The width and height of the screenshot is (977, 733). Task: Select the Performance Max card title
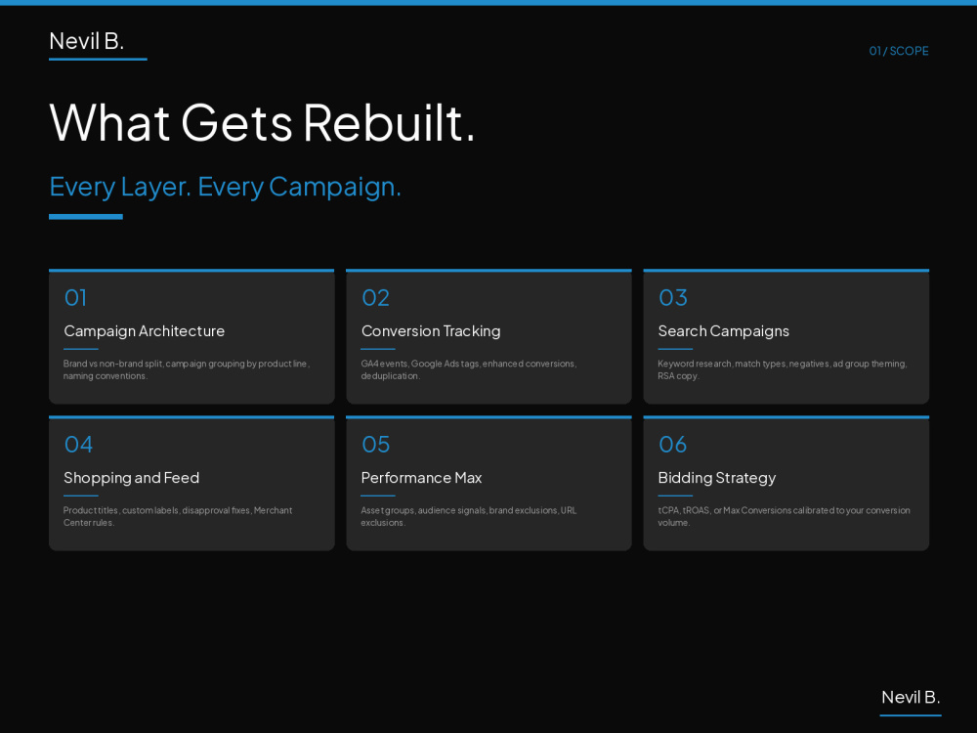coord(421,478)
